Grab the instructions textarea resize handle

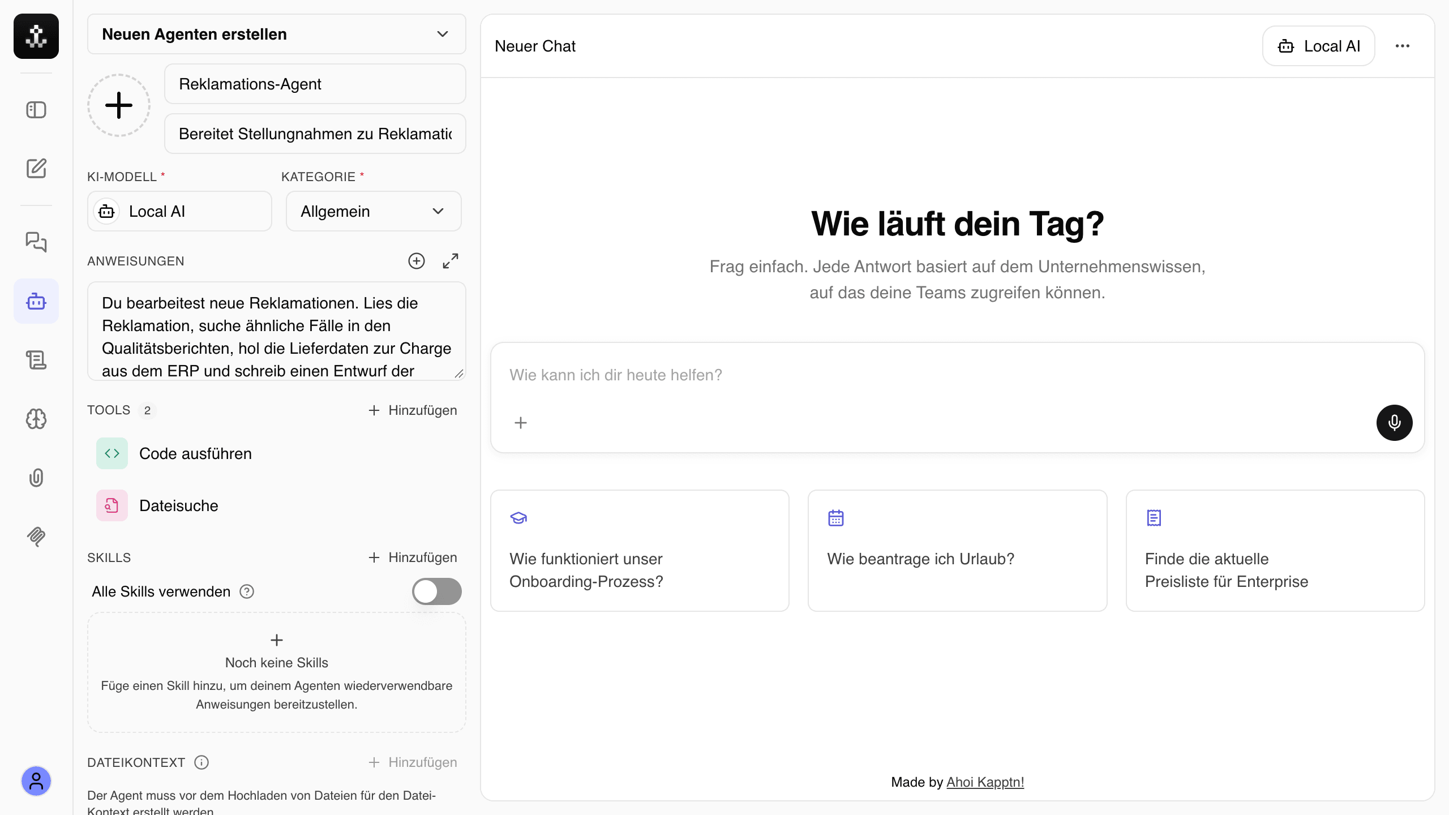point(459,374)
